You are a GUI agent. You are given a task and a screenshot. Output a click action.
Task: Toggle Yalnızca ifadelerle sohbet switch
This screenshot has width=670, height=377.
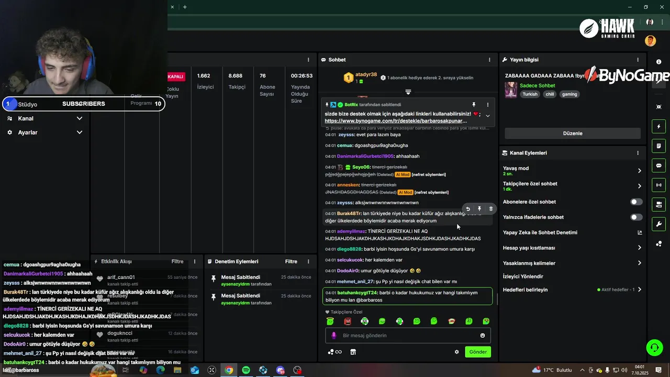pyautogui.click(x=636, y=217)
